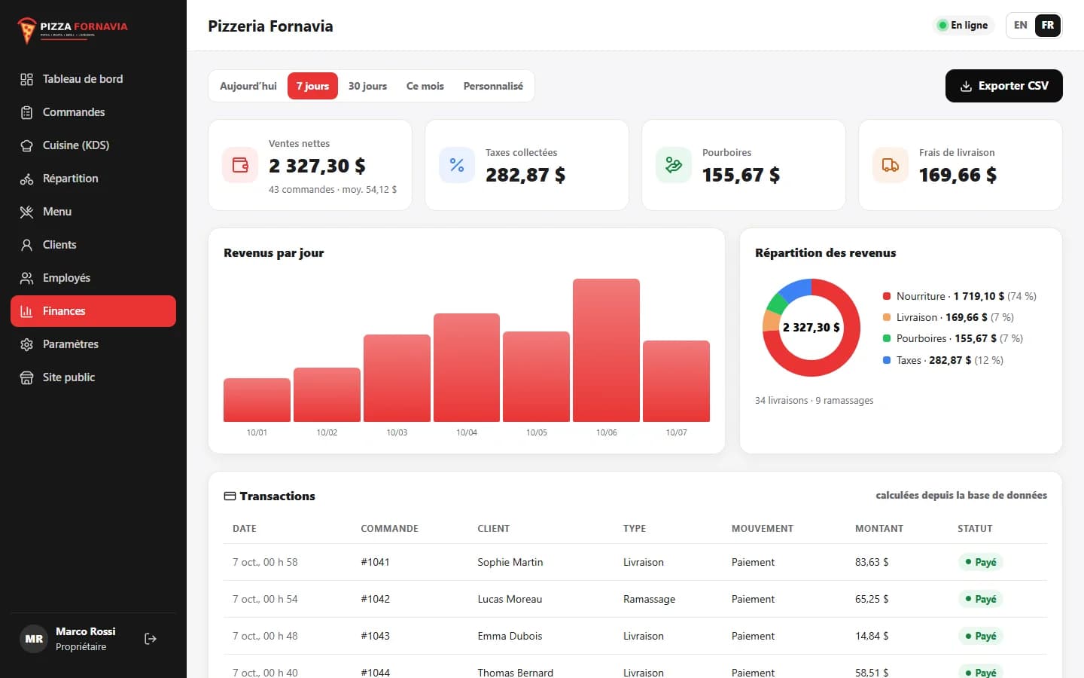The height and width of the screenshot is (678, 1084).
Task: Select the Finances bar chart icon
Action: [26, 311]
